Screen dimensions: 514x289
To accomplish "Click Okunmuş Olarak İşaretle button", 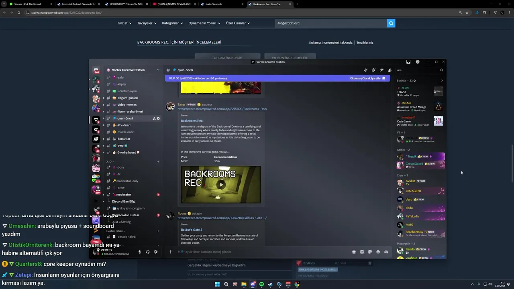I will [x=367, y=78].
